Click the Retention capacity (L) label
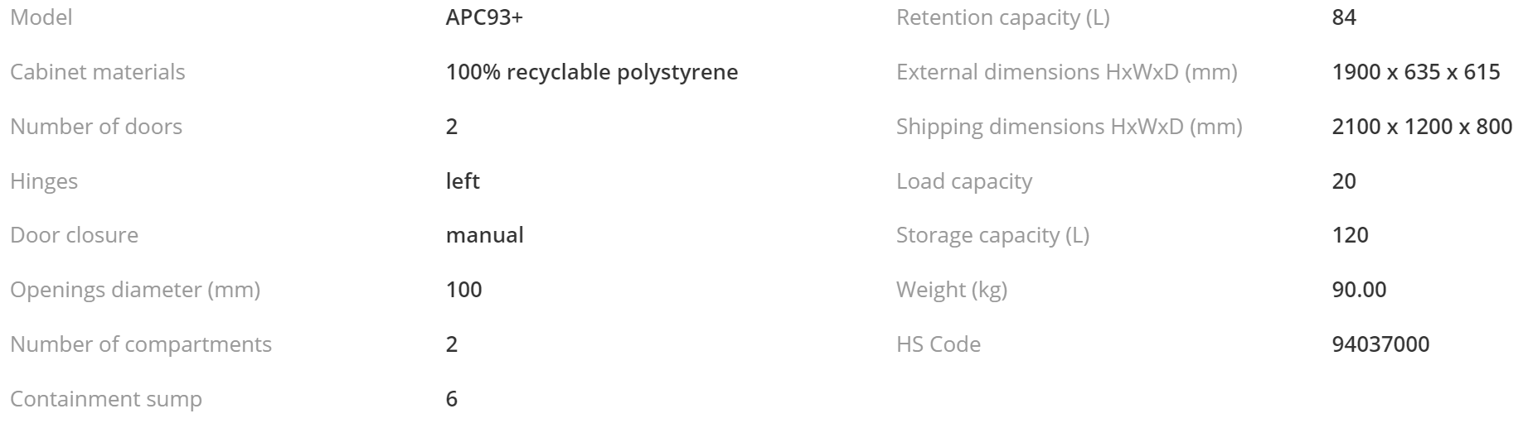The width and height of the screenshot is (1528, 428). tap(1003, 17)
